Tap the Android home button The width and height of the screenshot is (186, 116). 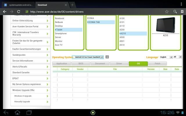tap(17, 113)
